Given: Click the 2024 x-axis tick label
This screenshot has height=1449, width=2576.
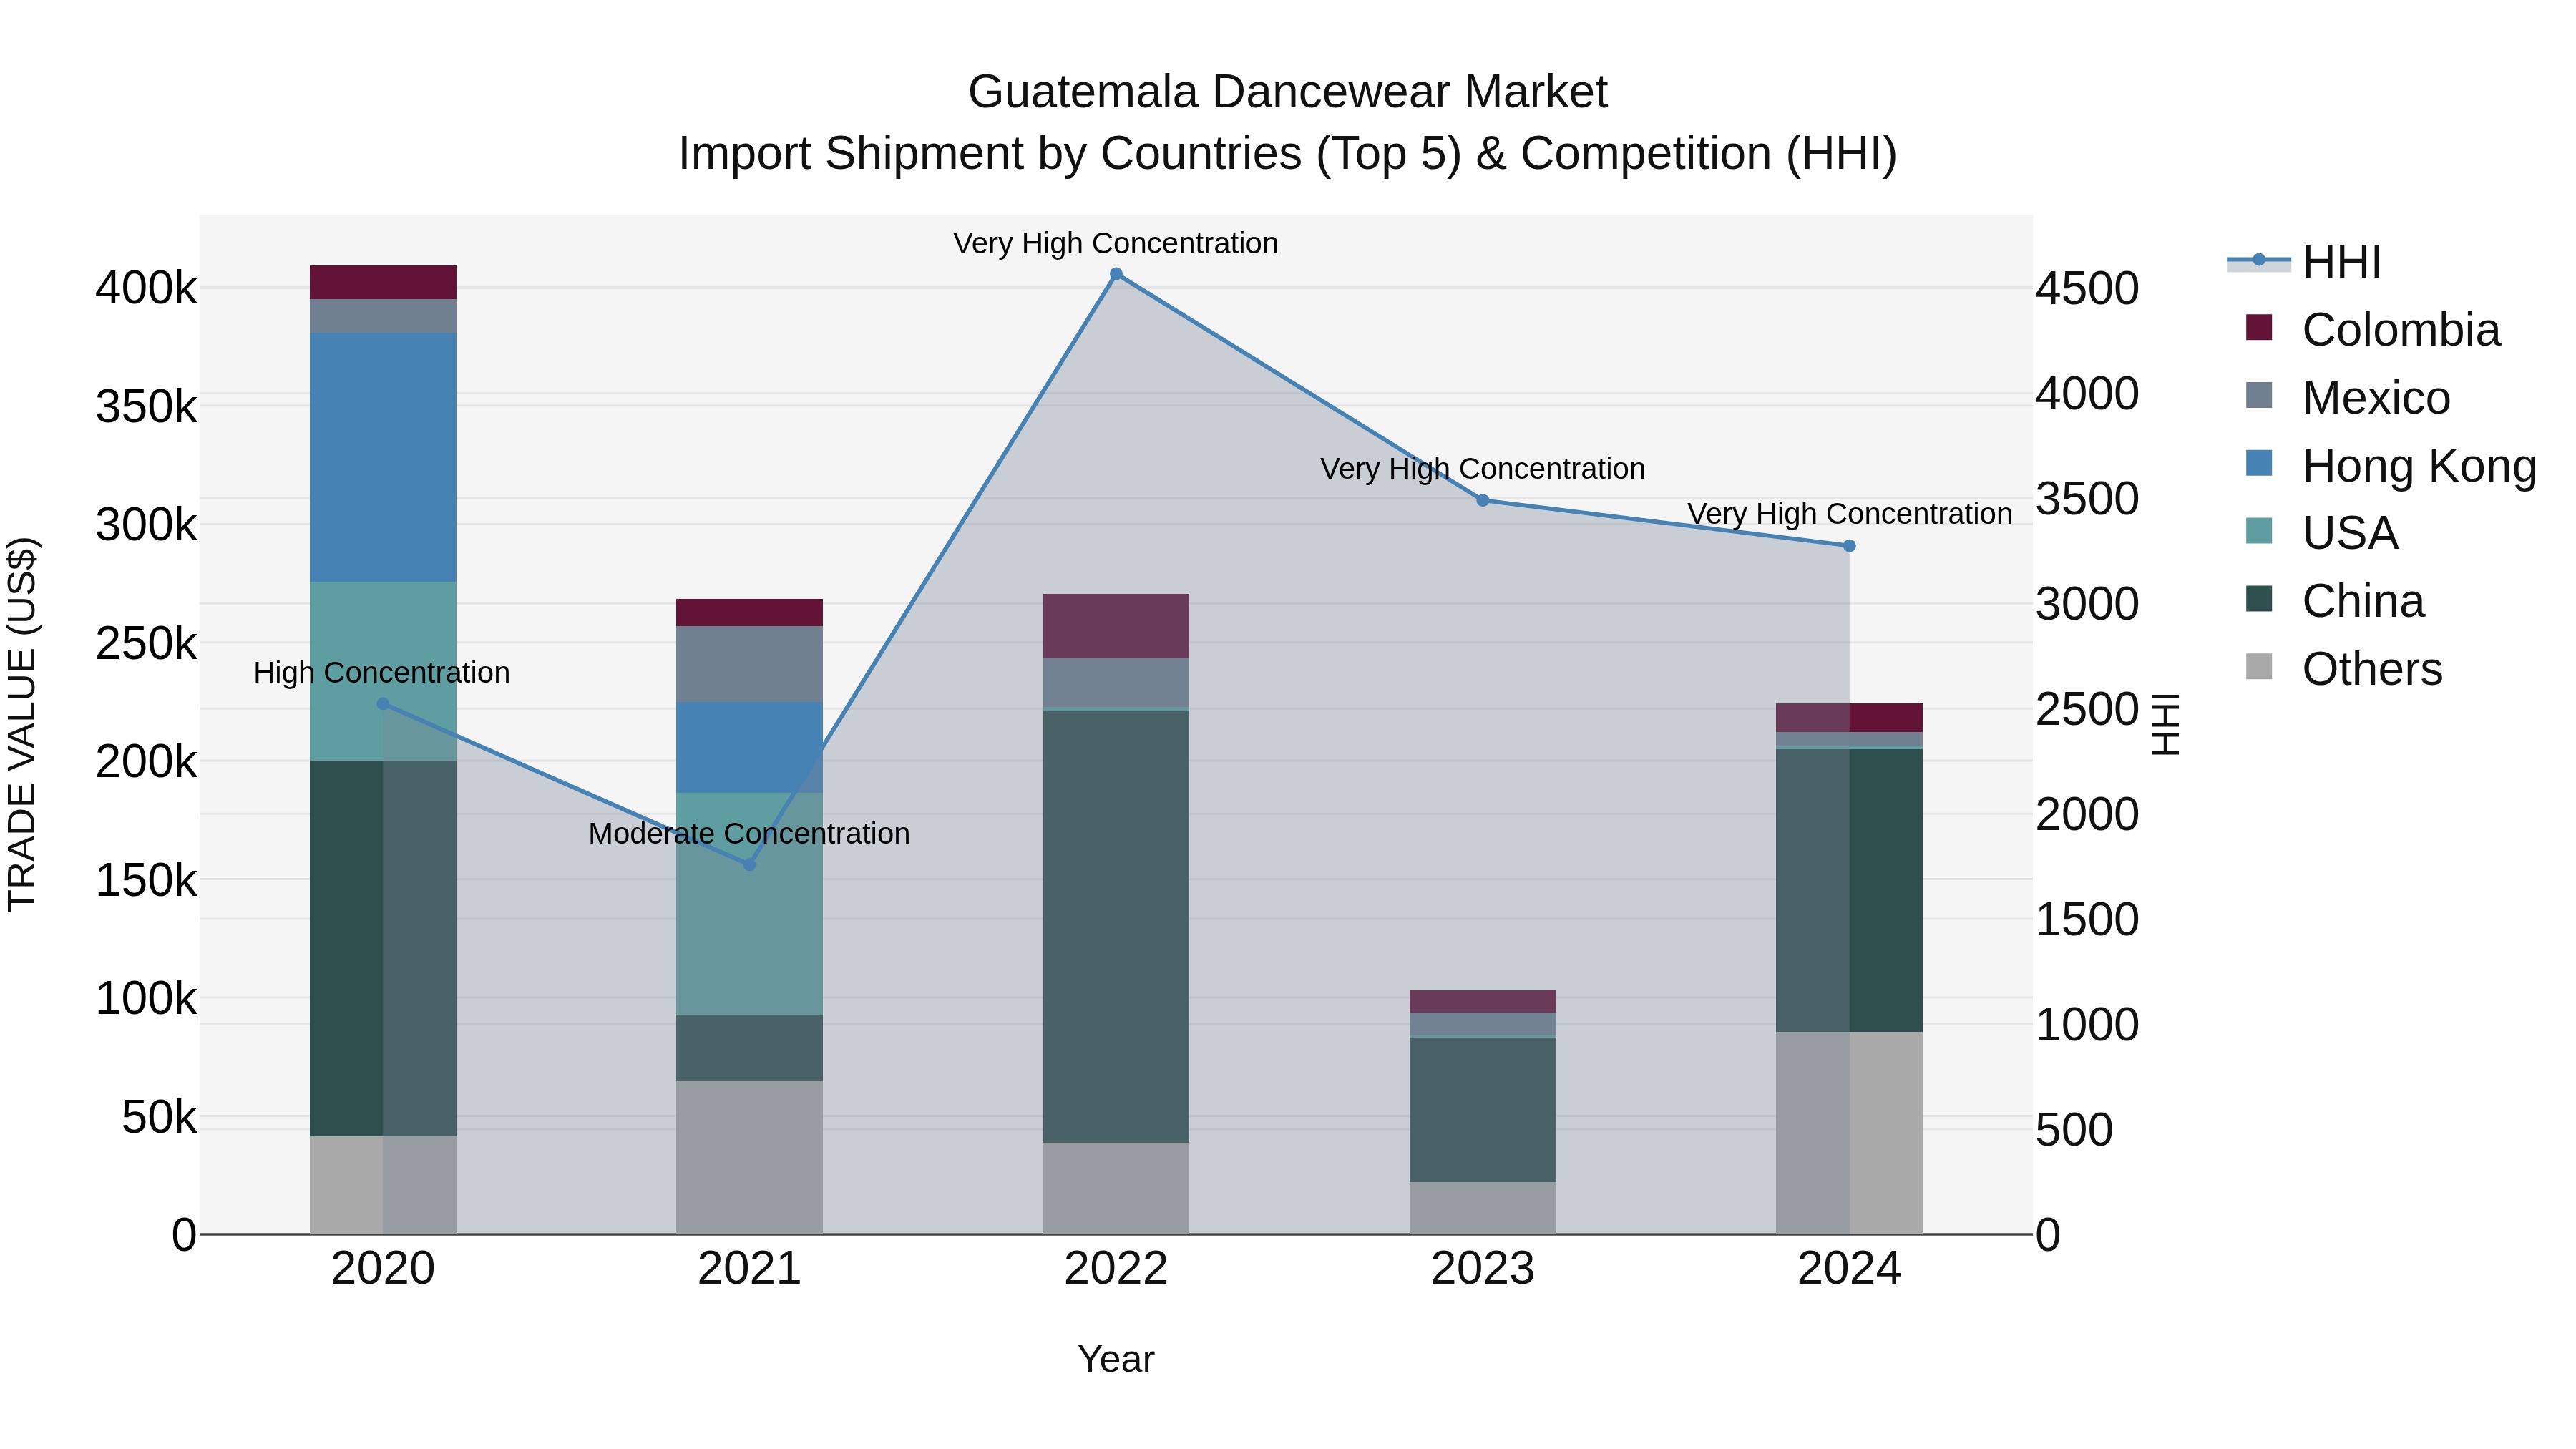Looking at the screenshot, I should click(1849, 1269).
